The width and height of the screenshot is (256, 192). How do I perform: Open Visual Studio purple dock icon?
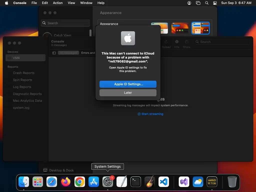184,182
